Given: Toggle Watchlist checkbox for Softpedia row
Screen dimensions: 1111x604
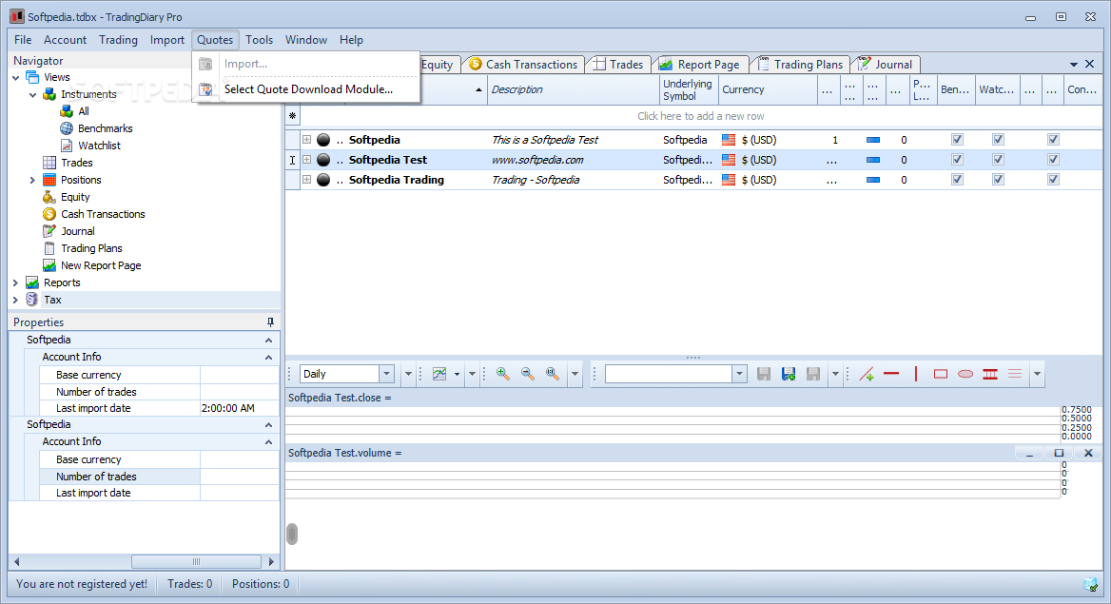Looking at the screenshot, I should [x=998, y=140].
